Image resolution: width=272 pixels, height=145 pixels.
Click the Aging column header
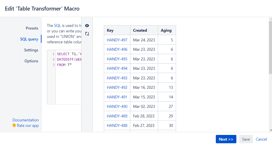pos(166,30)
